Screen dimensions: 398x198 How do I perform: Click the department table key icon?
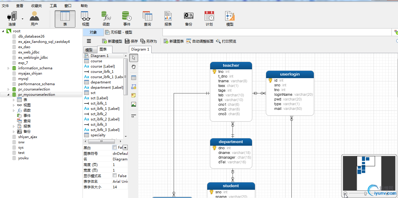click(x=215, y=148)
